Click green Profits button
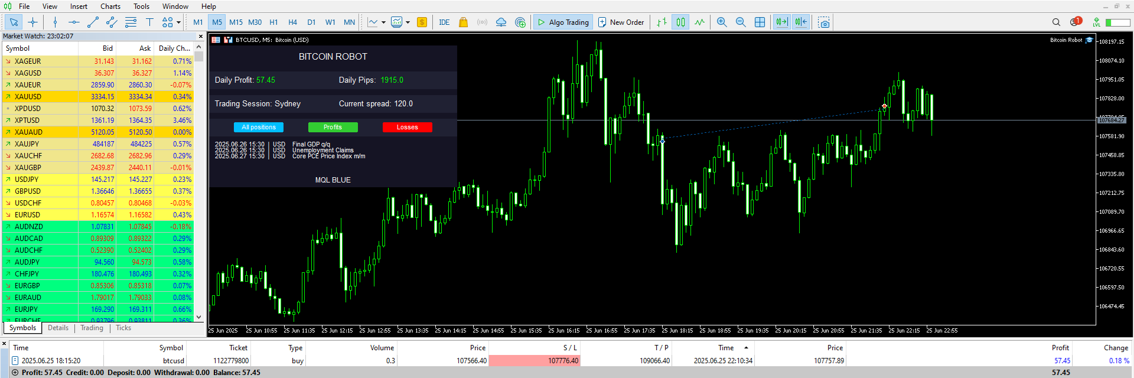Viewport: 1134px width, 378px height. [333, 127]
